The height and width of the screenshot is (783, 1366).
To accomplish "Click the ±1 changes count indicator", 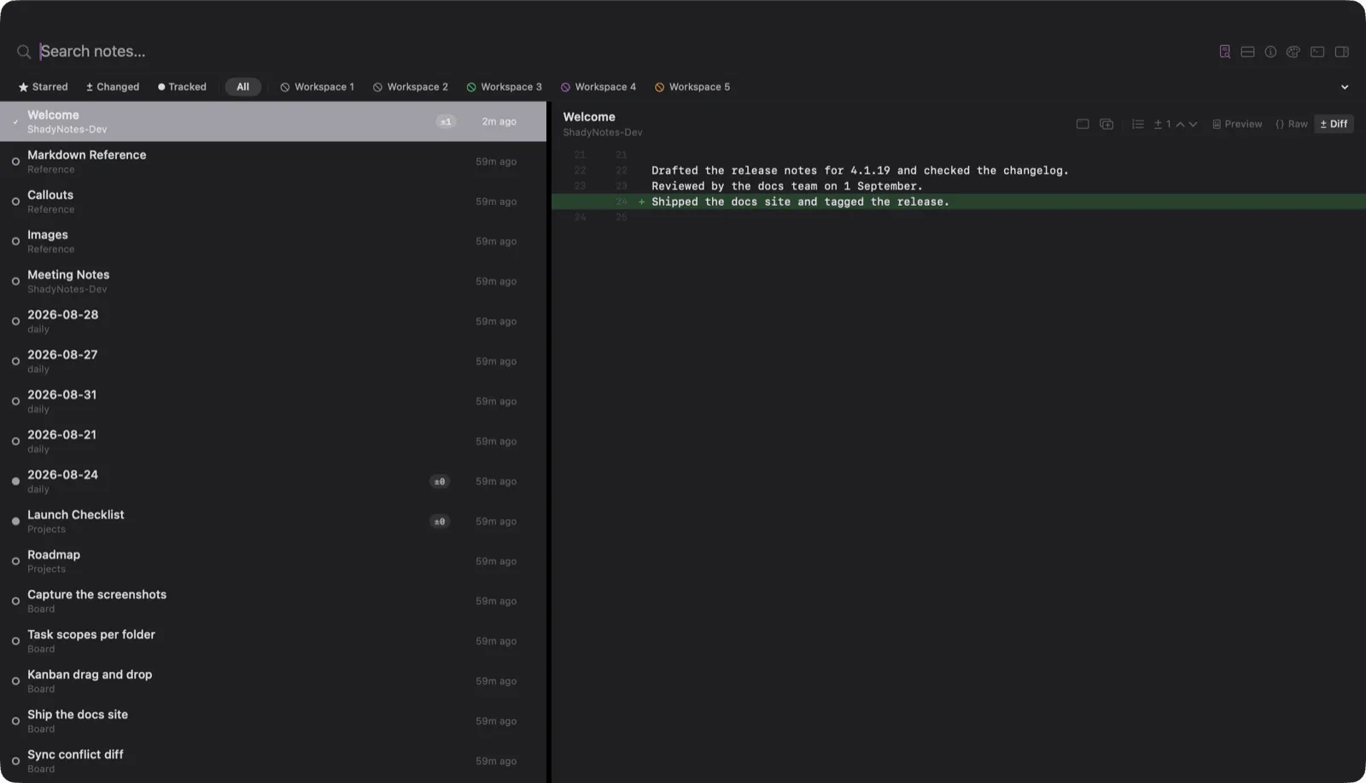I will point(1163,124).
